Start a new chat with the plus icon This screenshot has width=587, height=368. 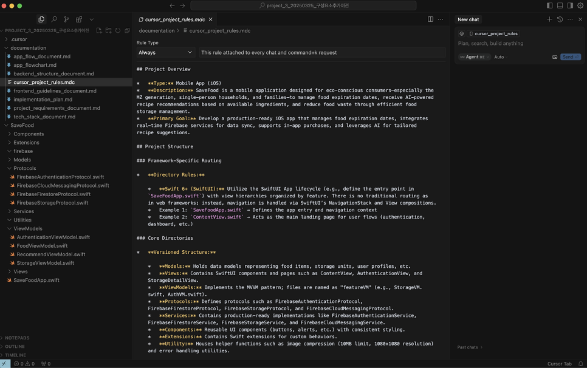click(549, 19)
